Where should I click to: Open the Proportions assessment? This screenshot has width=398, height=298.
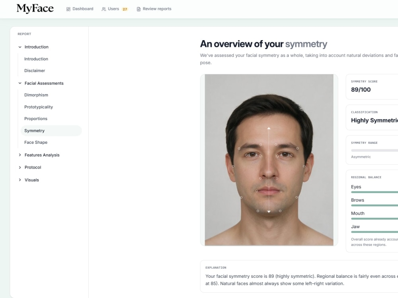[36, 118]
